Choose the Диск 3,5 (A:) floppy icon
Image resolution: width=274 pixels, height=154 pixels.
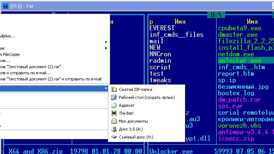[x=114, y=129]
